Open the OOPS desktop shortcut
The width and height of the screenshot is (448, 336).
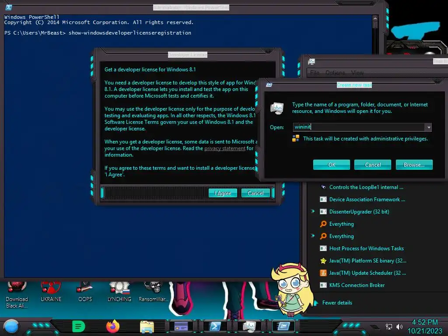(85, 292)
